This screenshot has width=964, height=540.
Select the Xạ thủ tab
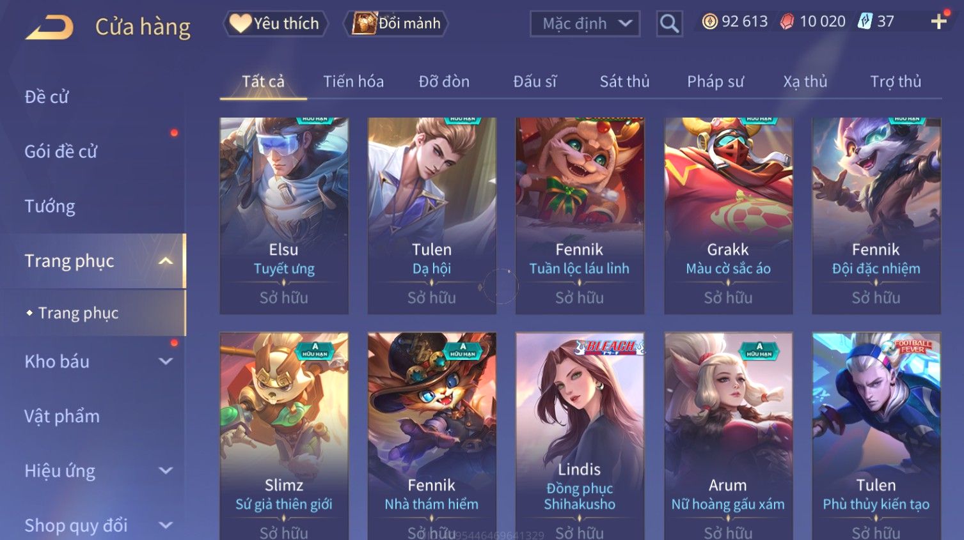pyautogui.click(x=805, y=81)
